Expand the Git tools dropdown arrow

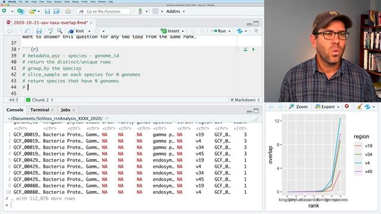tap(146, 11)
